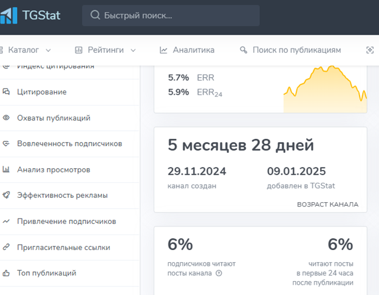Expand the Рейтинги dropdown menu
This screenshot has height=295, width=379.
(x=105, y=50)
